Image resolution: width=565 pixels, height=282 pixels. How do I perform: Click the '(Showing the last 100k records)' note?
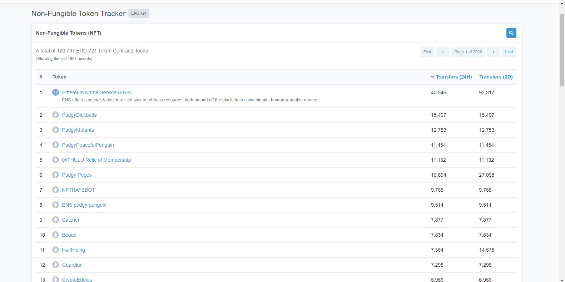[64, 59]
